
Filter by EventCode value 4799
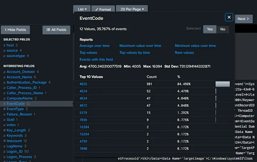83,141
